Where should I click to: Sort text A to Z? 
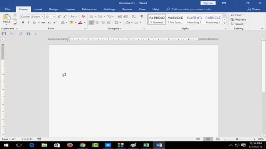click(134, 17)
